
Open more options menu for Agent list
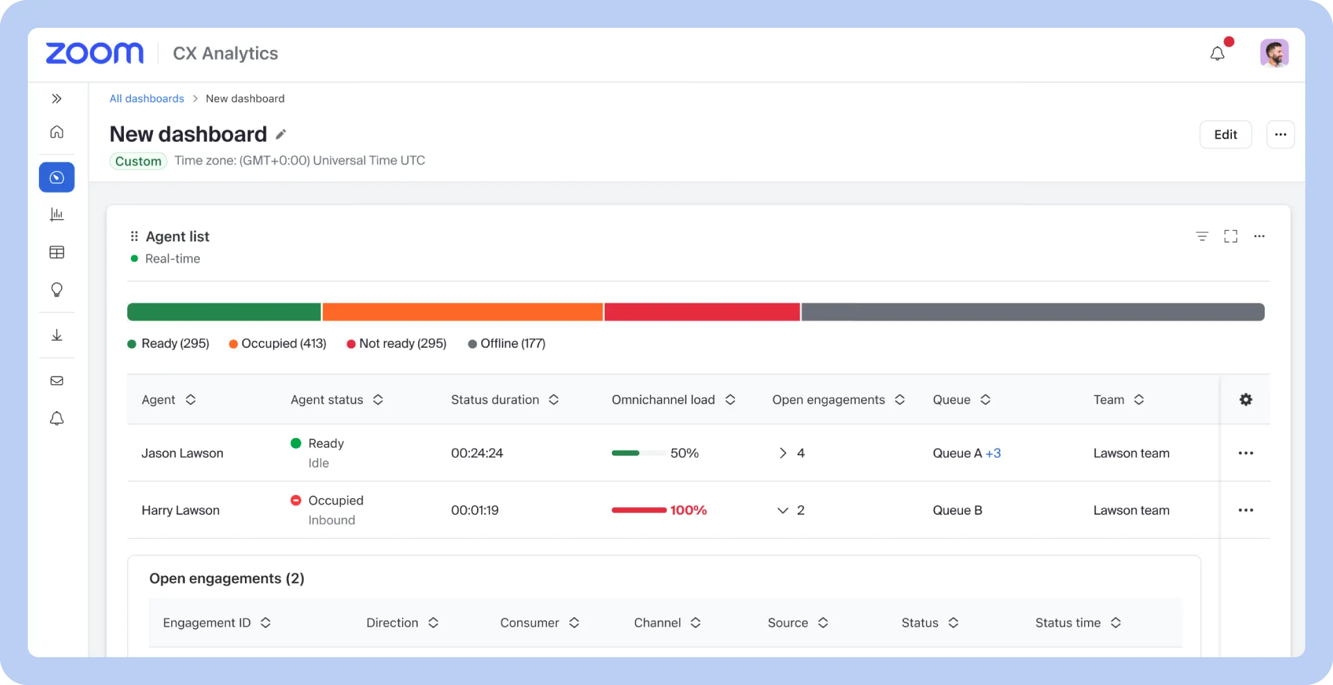pyautogui.click(x=1259, y=236)
